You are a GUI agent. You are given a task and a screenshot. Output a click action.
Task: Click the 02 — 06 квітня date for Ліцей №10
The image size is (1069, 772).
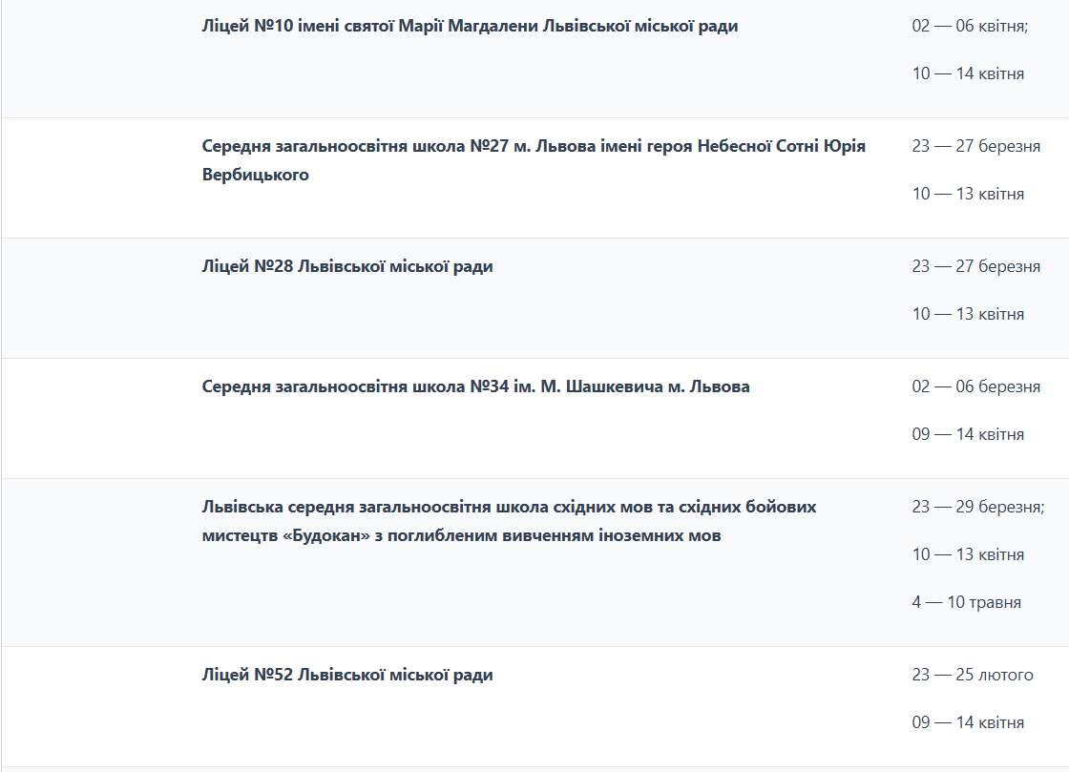tap(970, 27)
